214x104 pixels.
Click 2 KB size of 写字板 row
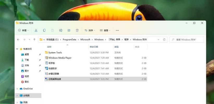[144, 63]
